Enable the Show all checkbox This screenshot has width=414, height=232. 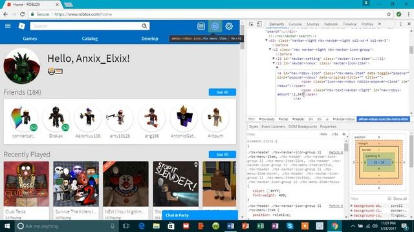pos(389,198)
